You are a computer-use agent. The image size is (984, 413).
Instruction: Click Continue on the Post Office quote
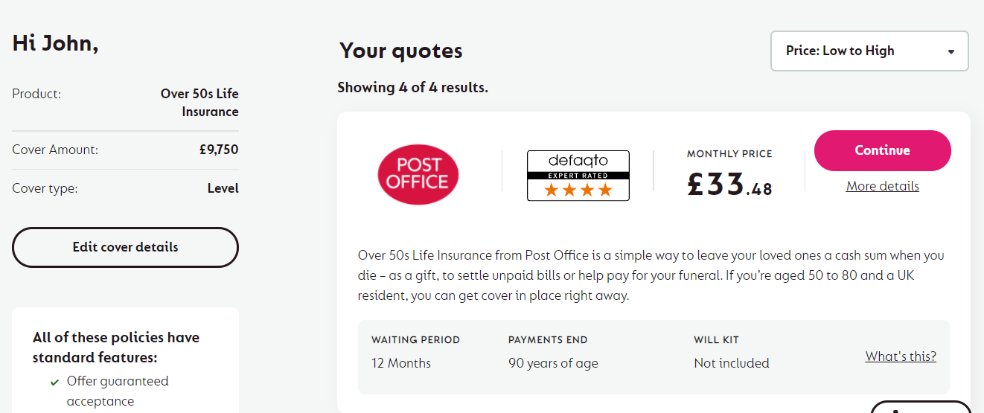click(882, 150)
